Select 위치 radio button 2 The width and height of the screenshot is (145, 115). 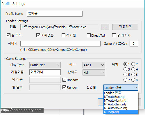click(133, 64)
